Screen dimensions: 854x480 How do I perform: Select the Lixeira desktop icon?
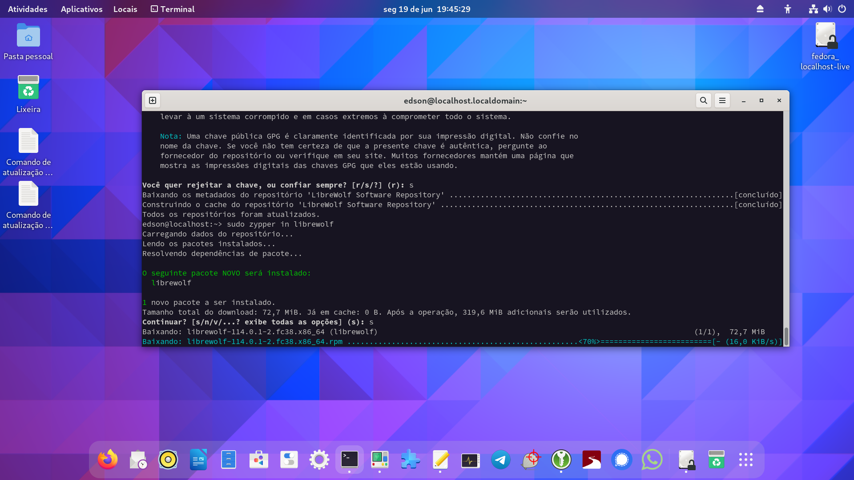tap(28, 94)
